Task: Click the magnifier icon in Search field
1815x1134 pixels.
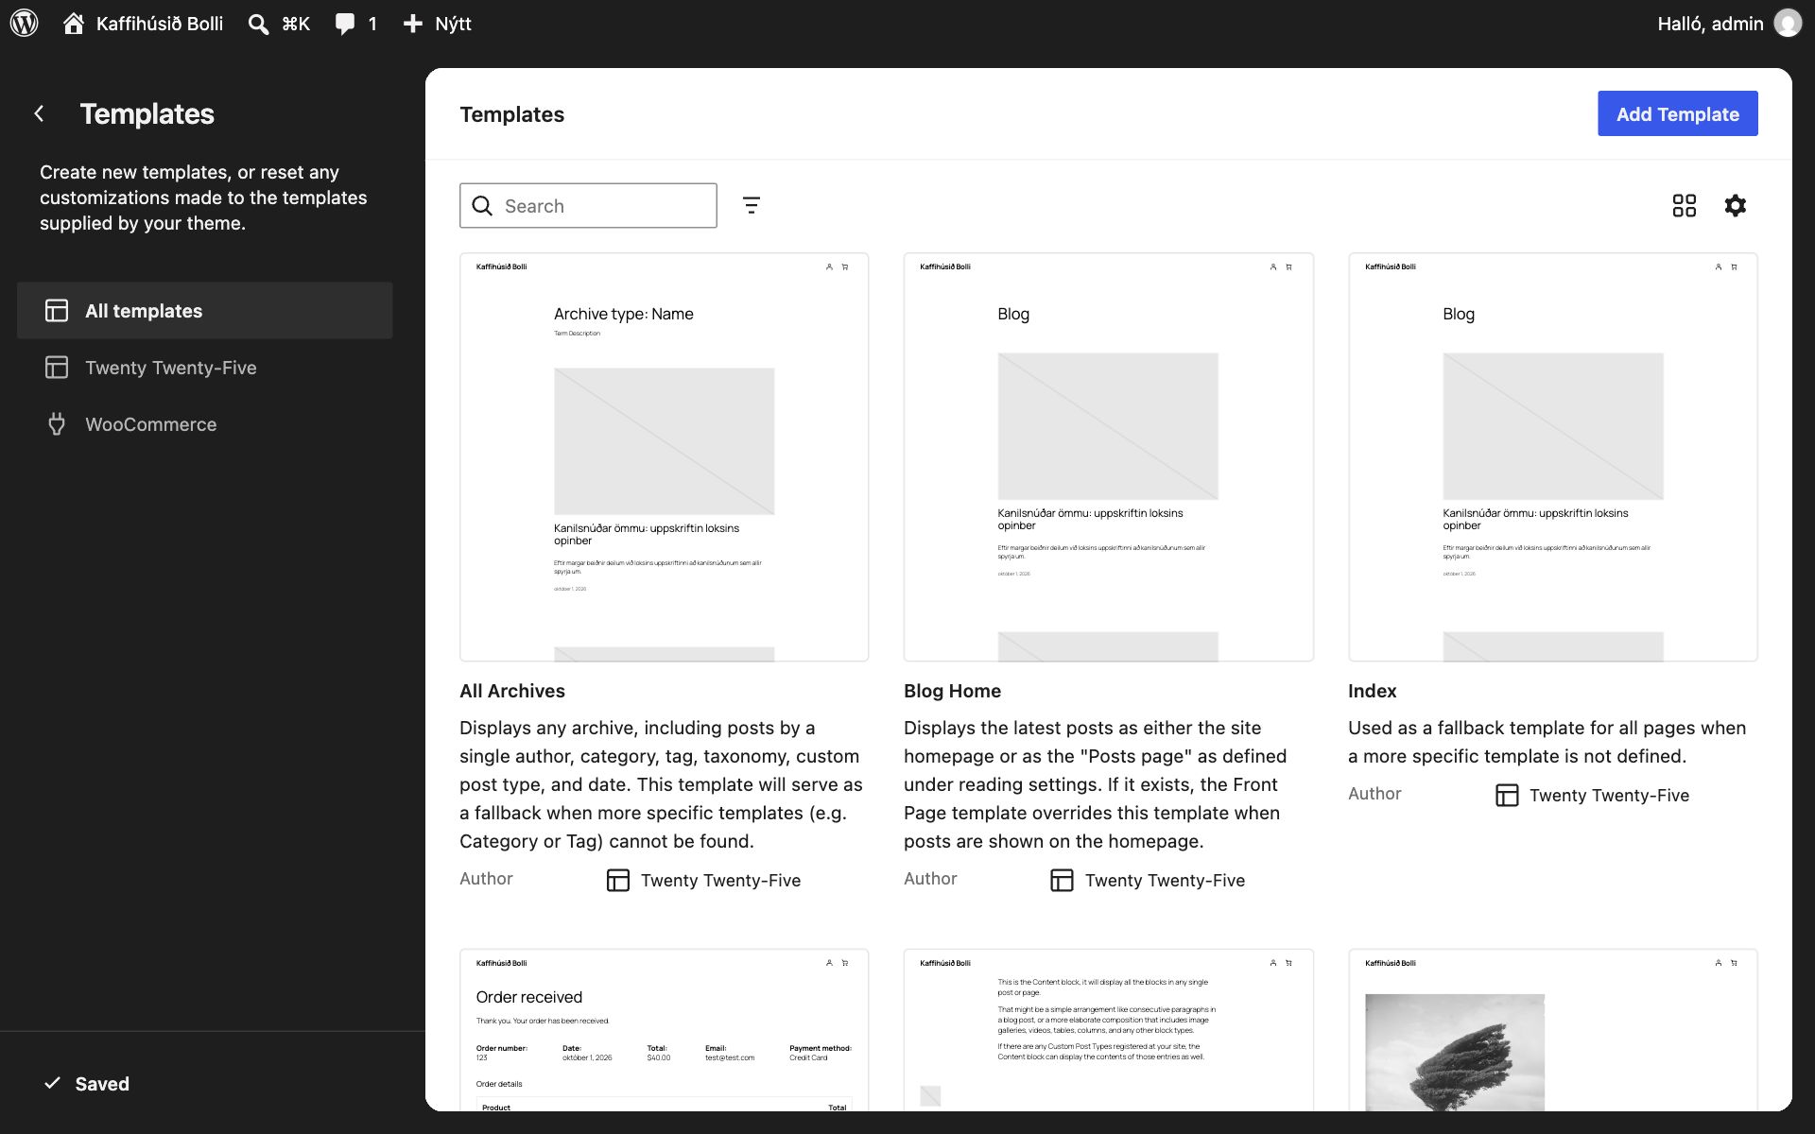Action: coord(482,205)
